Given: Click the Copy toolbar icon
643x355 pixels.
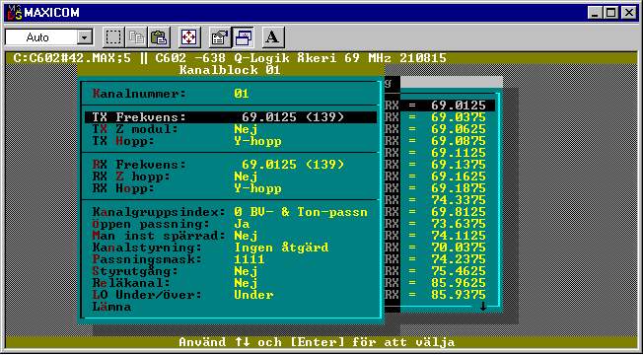Looking at the screenshot, I should pyautogui.click(x=136, y=37).
